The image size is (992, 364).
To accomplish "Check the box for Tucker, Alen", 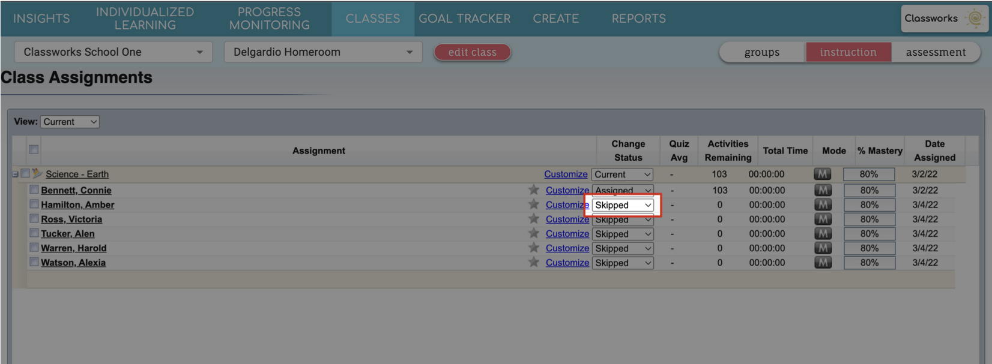I will coord(34,233).
